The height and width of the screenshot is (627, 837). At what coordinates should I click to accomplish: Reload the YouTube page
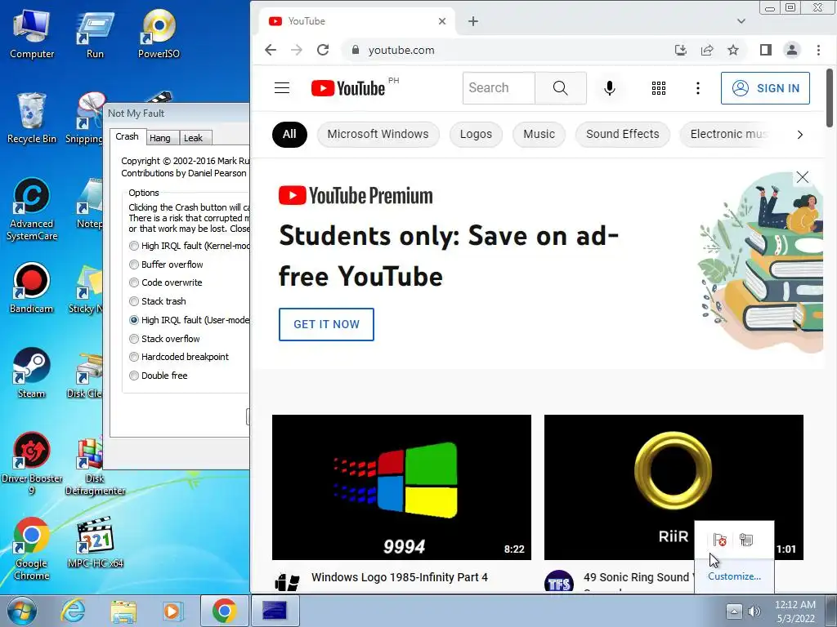323,50
